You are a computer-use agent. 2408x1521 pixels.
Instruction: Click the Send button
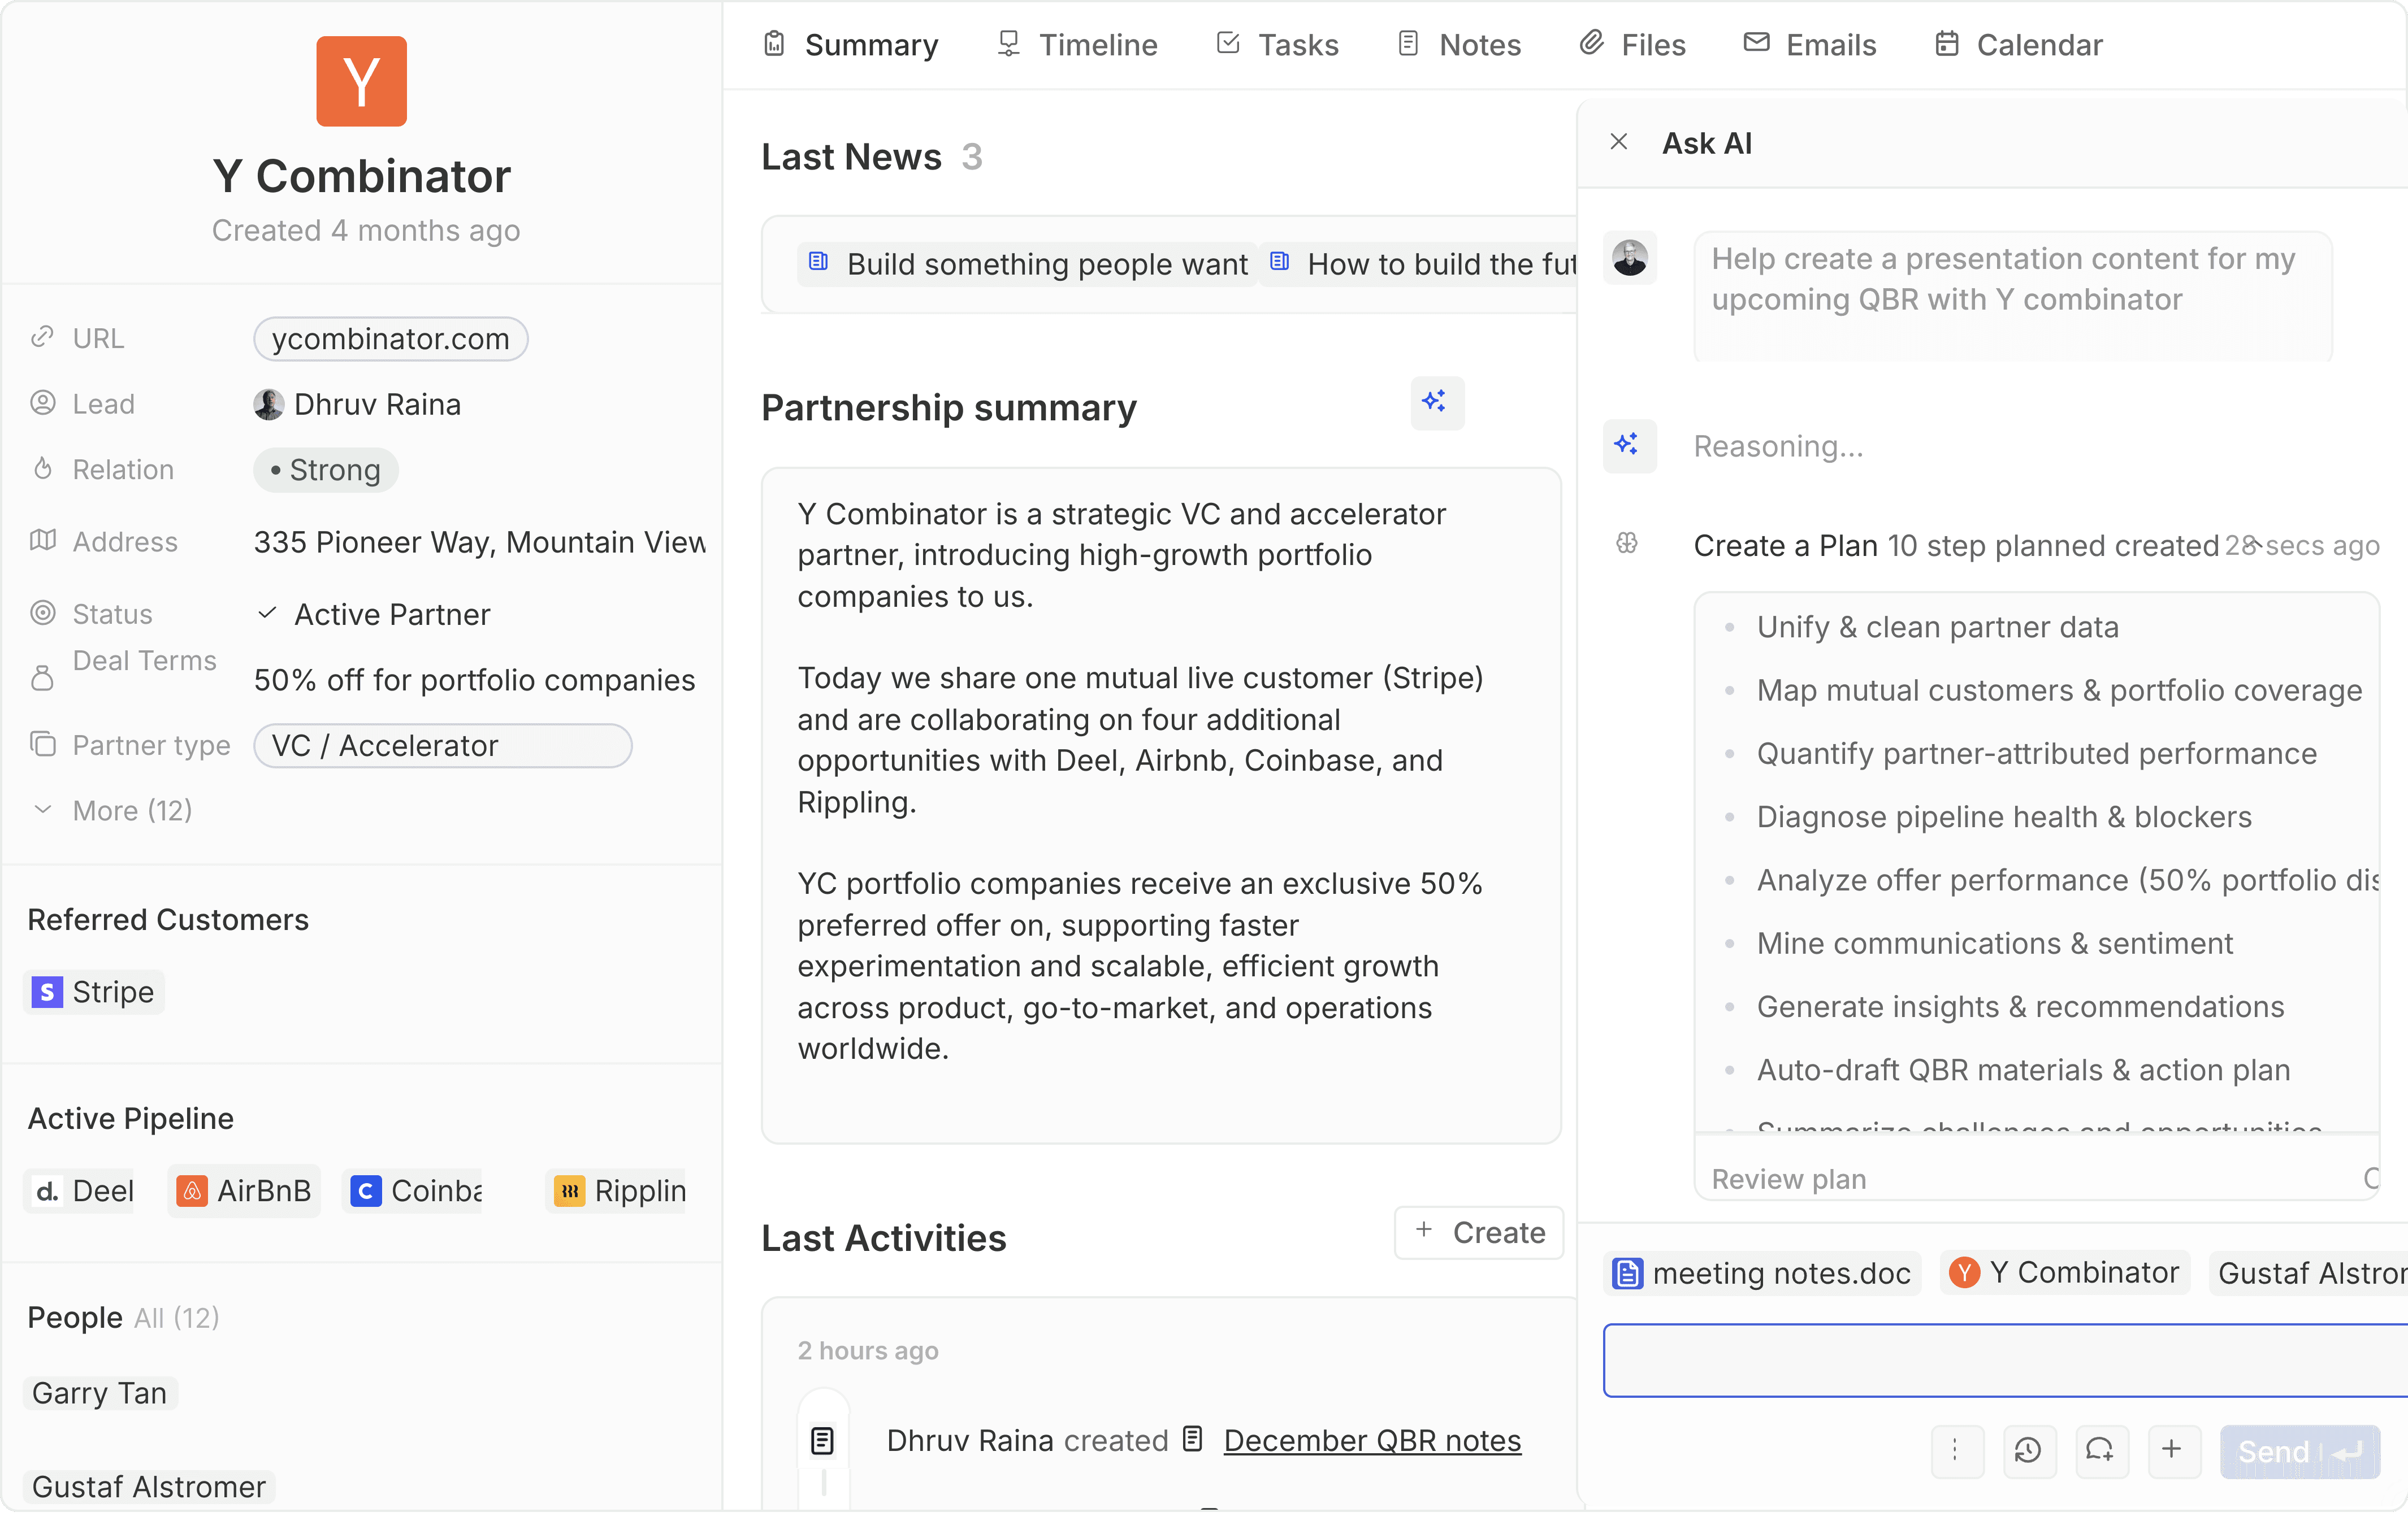tap(2299, 1451)
